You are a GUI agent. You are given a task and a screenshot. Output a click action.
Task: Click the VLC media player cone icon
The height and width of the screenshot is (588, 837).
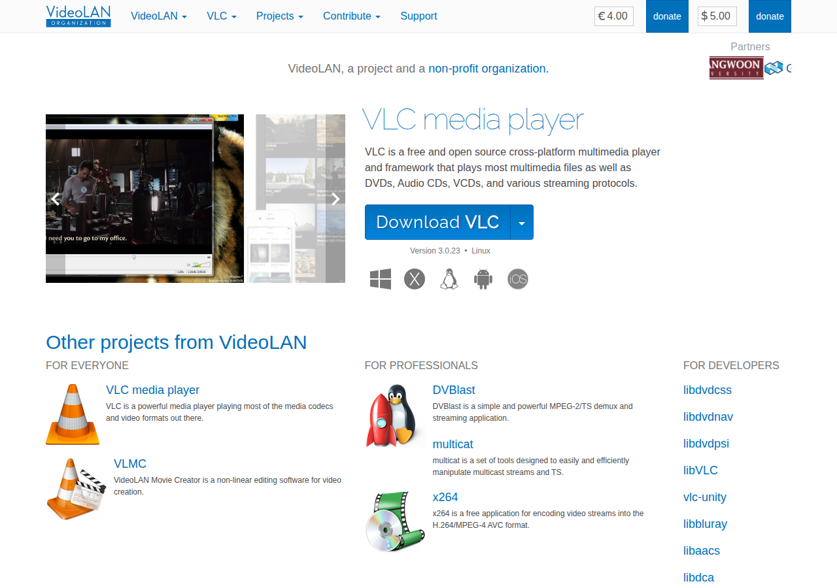(73, 414)
